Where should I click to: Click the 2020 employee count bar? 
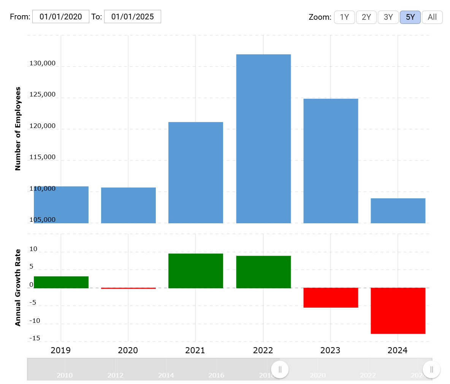tap(128, 205)
